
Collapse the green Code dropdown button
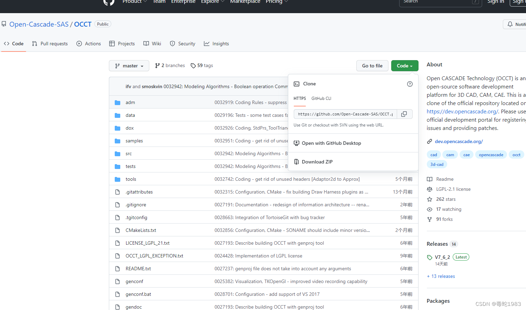(405, 66)
